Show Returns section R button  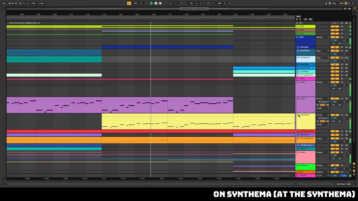pos(354,167)
